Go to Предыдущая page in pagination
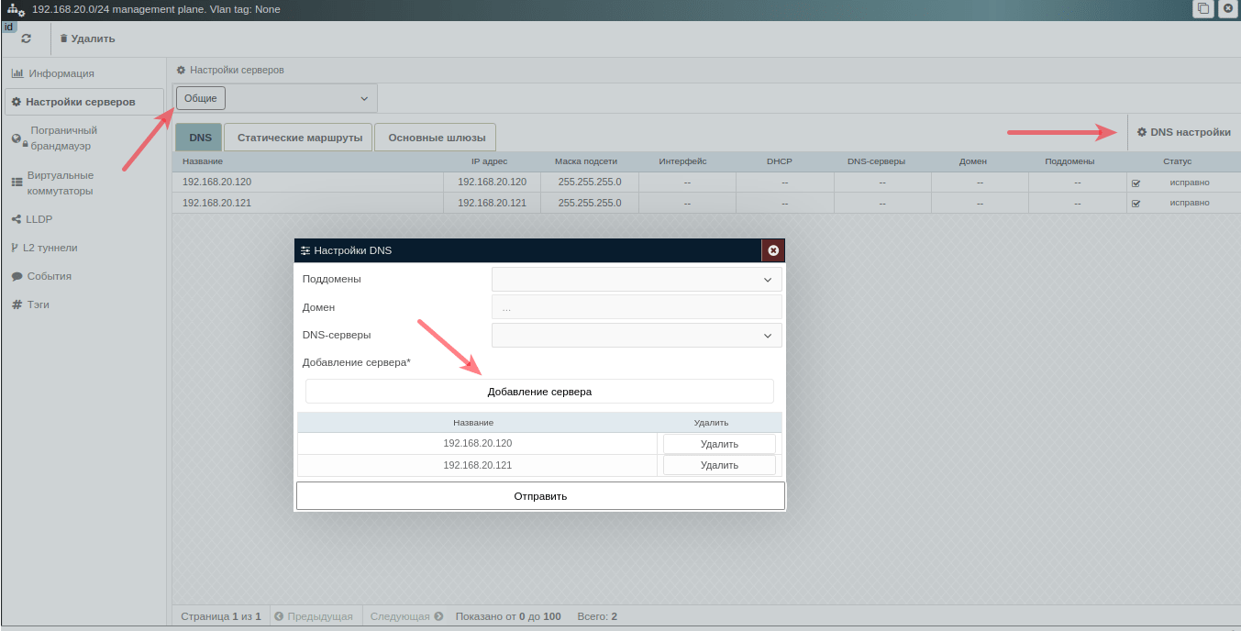Viewport: 1241px width, 631px height. pos(313,616)
